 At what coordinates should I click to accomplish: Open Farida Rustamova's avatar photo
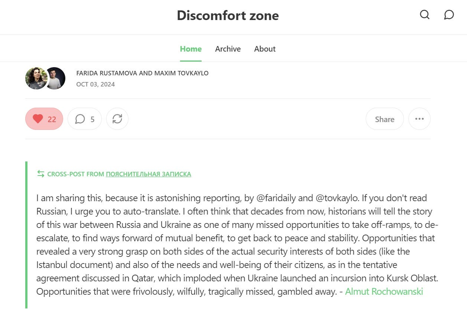pyautogui.click(x=36, y=78)
